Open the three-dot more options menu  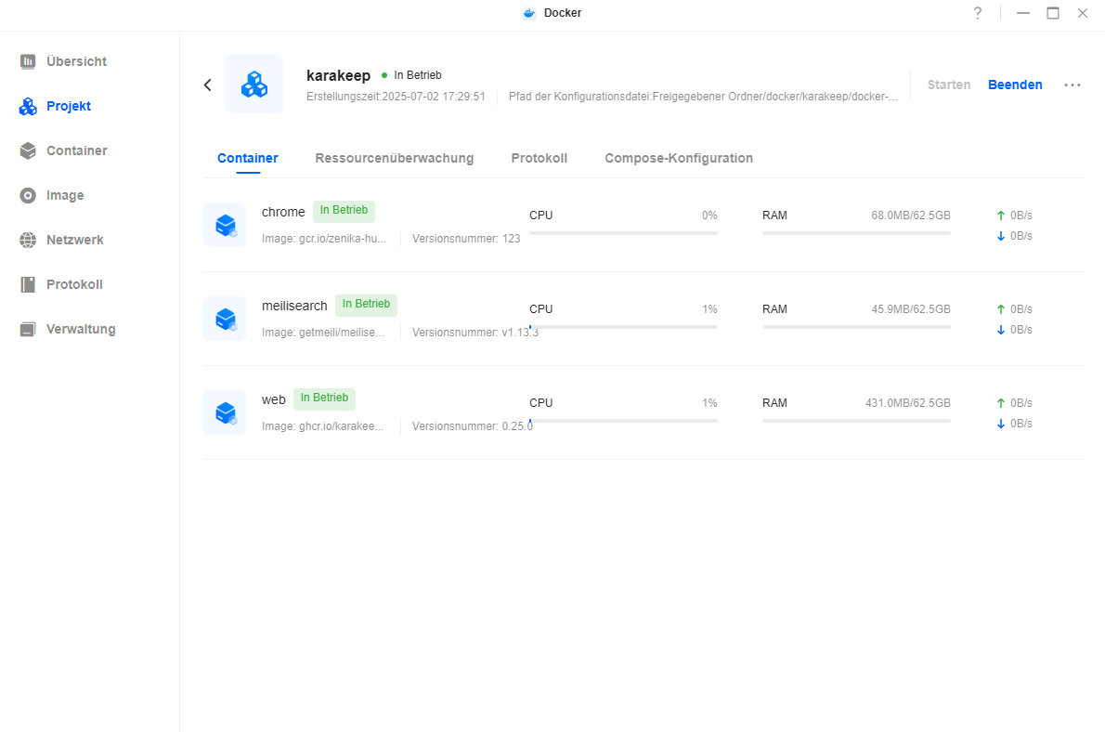point(1072,85)
